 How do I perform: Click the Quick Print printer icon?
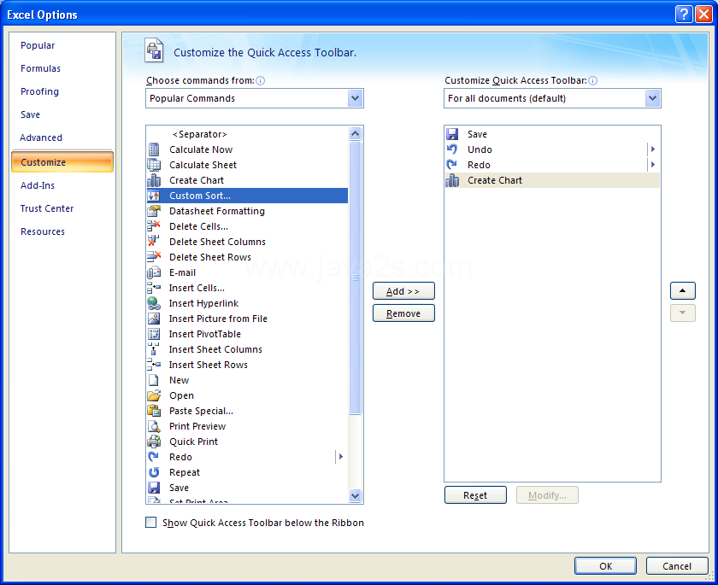point(154,442)
